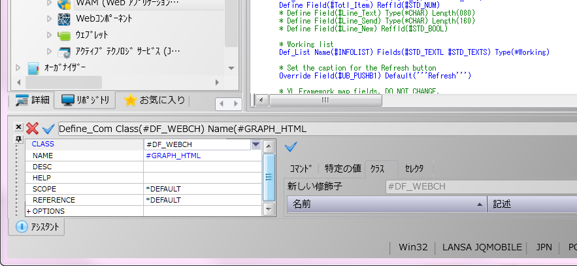Expand the OPTIONS row with plus sign

click(28, 211)
